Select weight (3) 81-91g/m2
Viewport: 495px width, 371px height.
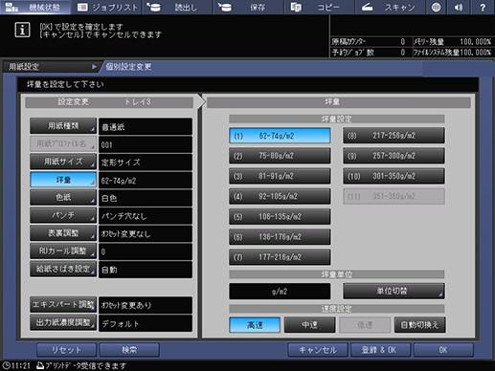click(280, 176)
